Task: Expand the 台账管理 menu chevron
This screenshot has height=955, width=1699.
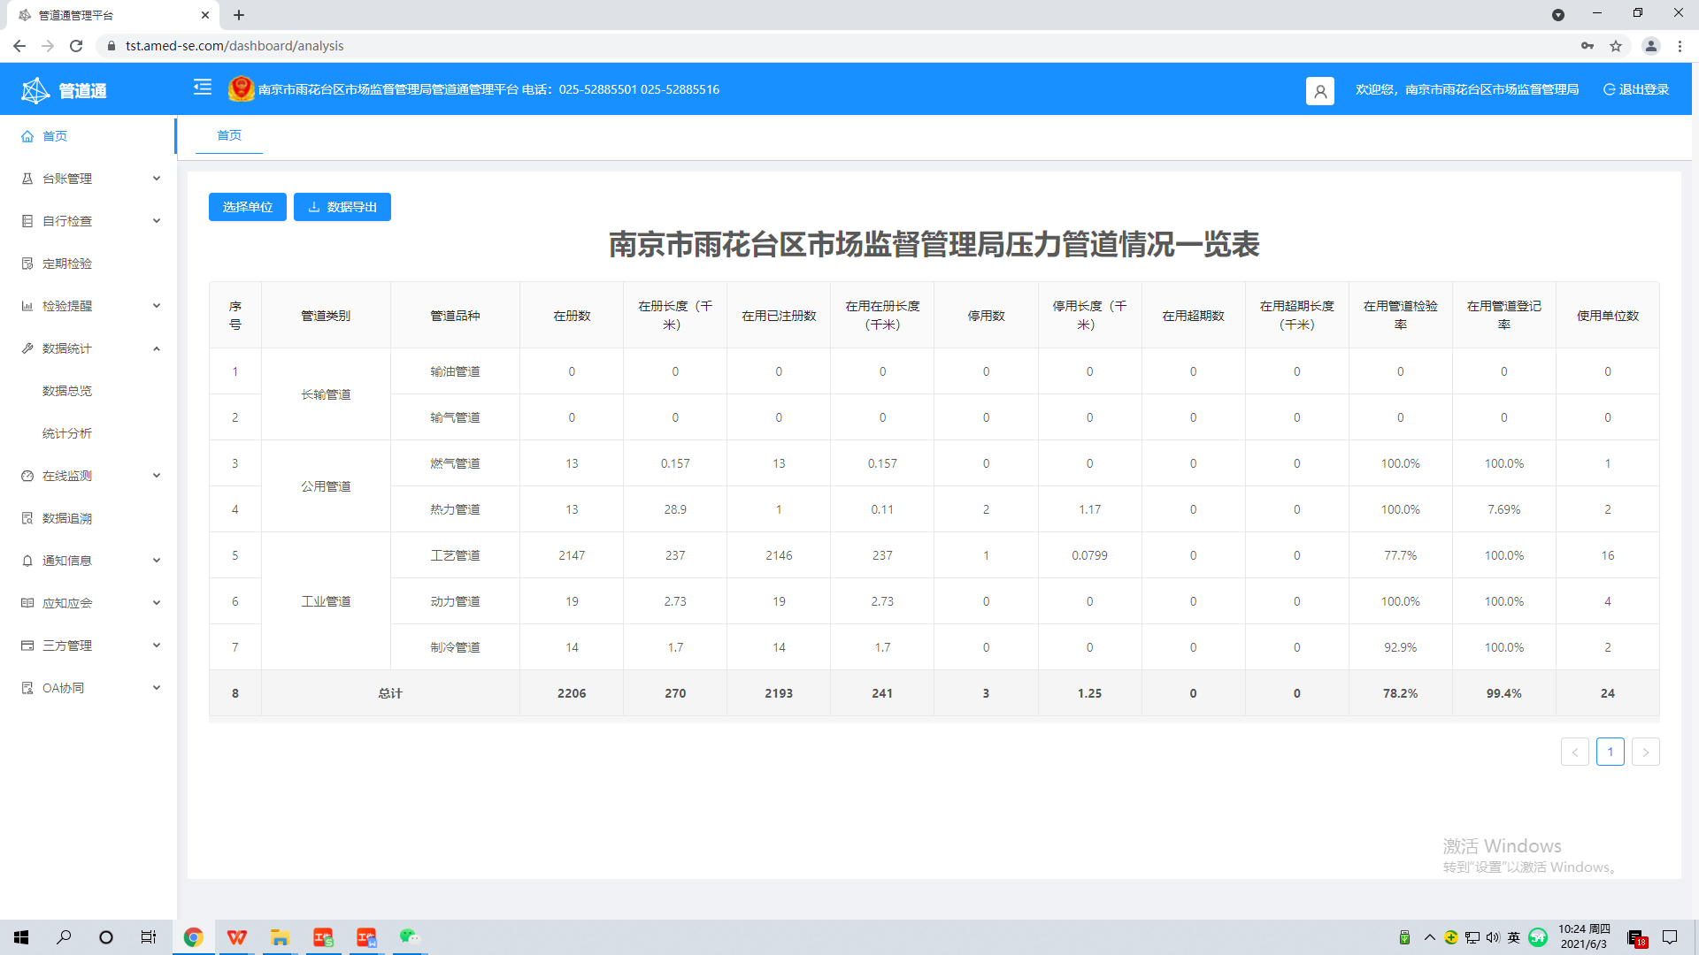Action: (157, 179)
